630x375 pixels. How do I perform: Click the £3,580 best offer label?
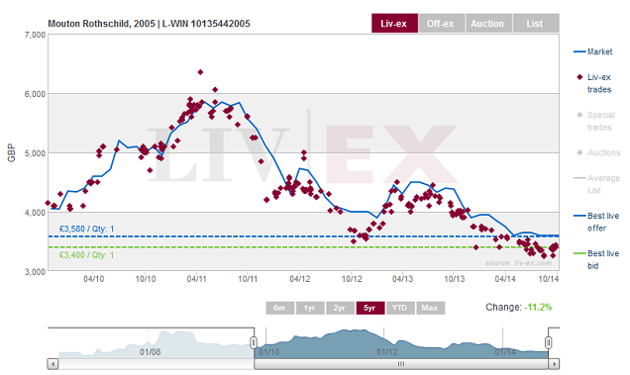pyautogui.click(x=86, y=229)
